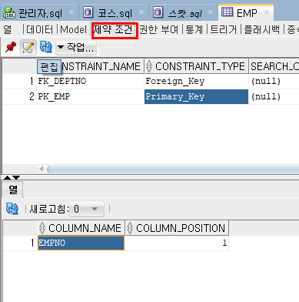
Task: Click the CONSTRAINT_NAME column header
Action: coord(91,66)
